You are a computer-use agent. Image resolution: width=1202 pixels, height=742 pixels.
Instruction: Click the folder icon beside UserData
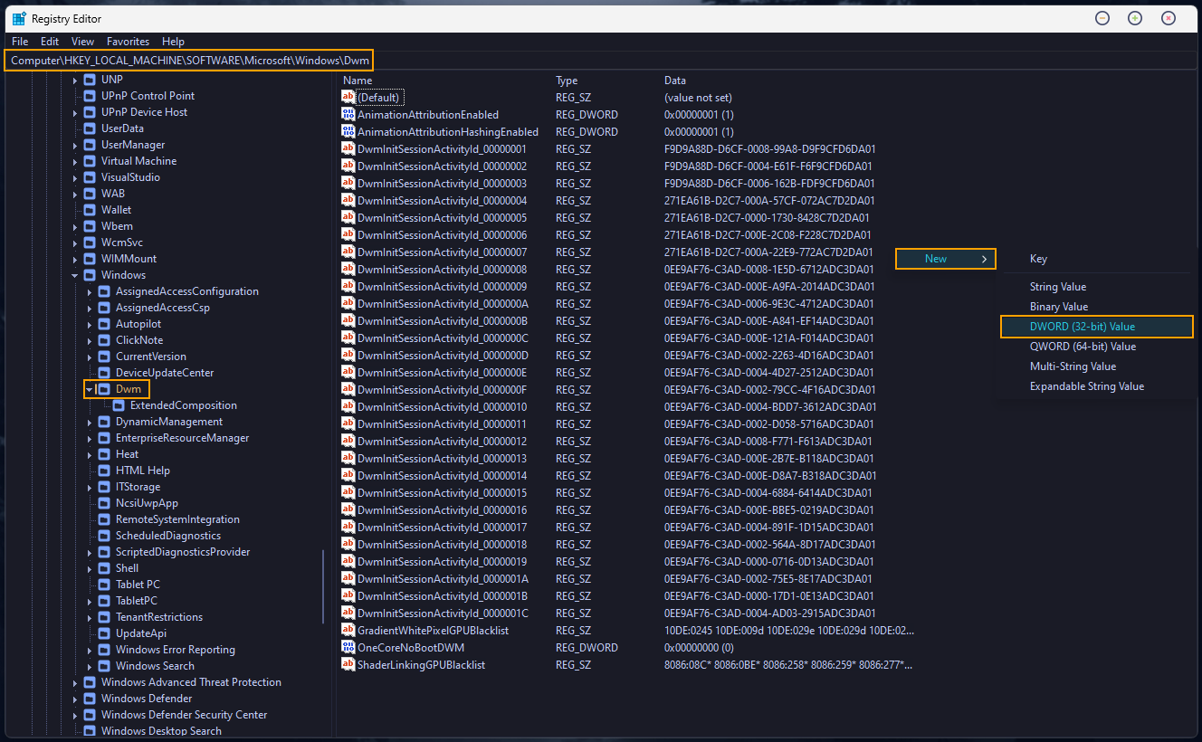(x=90, y=128)
